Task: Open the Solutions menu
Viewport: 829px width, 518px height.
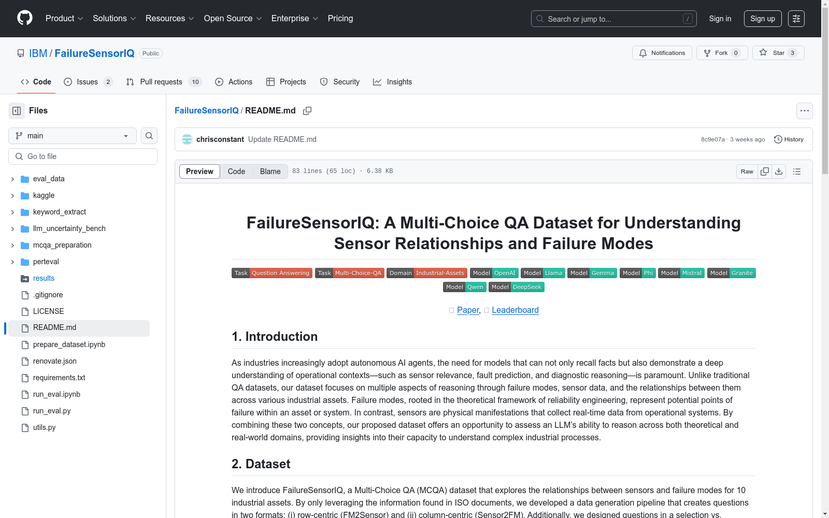Action: pos(114,18)
